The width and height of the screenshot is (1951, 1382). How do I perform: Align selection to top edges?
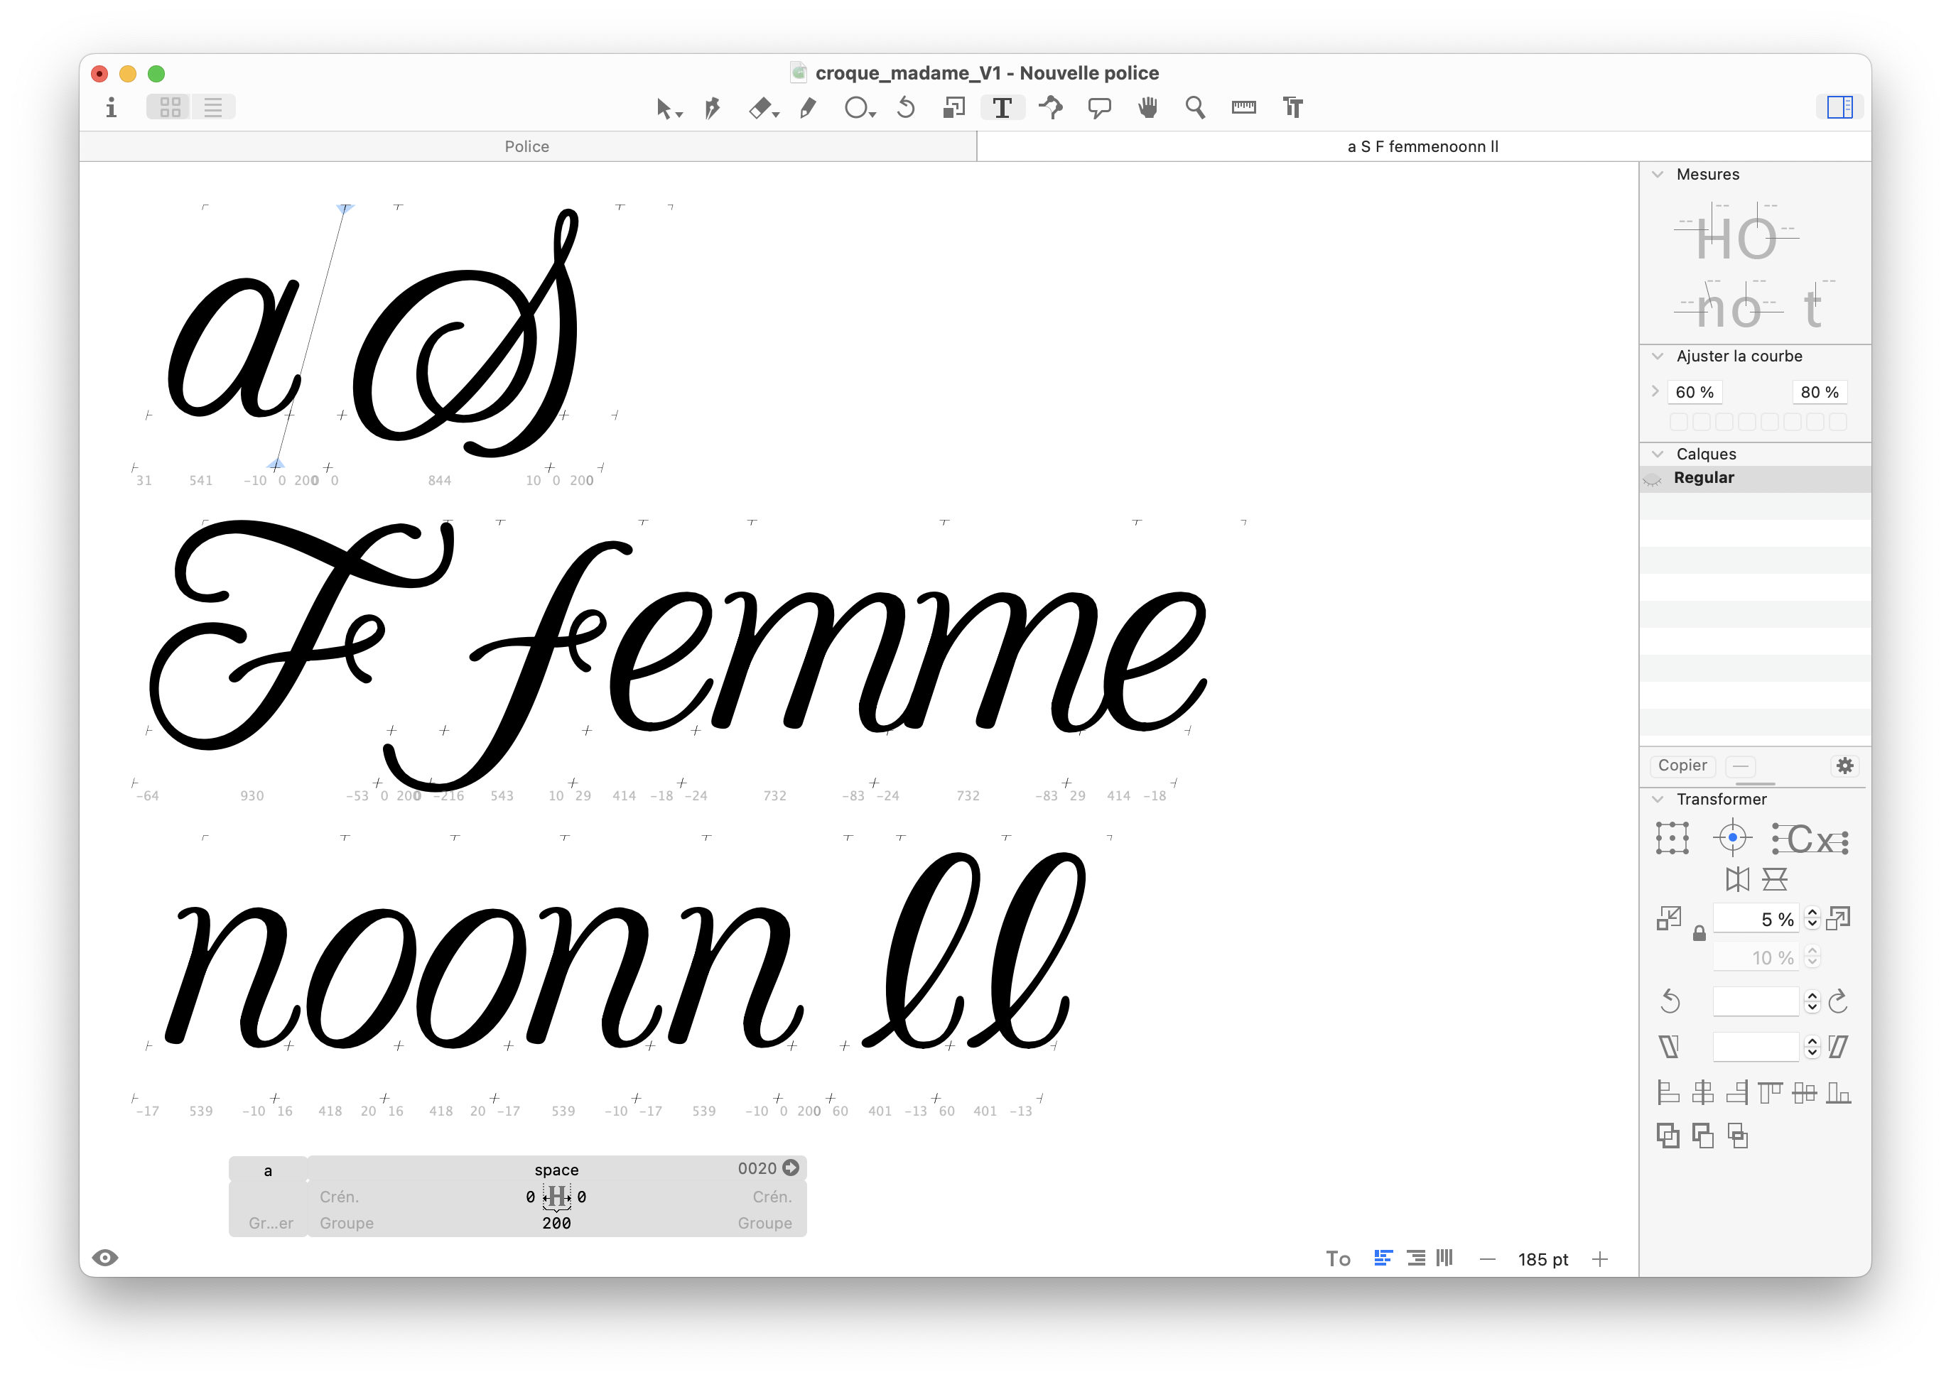click(x=1770, y=1094)
